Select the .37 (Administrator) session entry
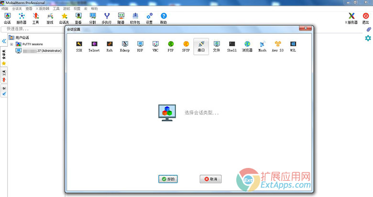Image resolution: width=373 pixels, height=197 pixels. [39, 51]
